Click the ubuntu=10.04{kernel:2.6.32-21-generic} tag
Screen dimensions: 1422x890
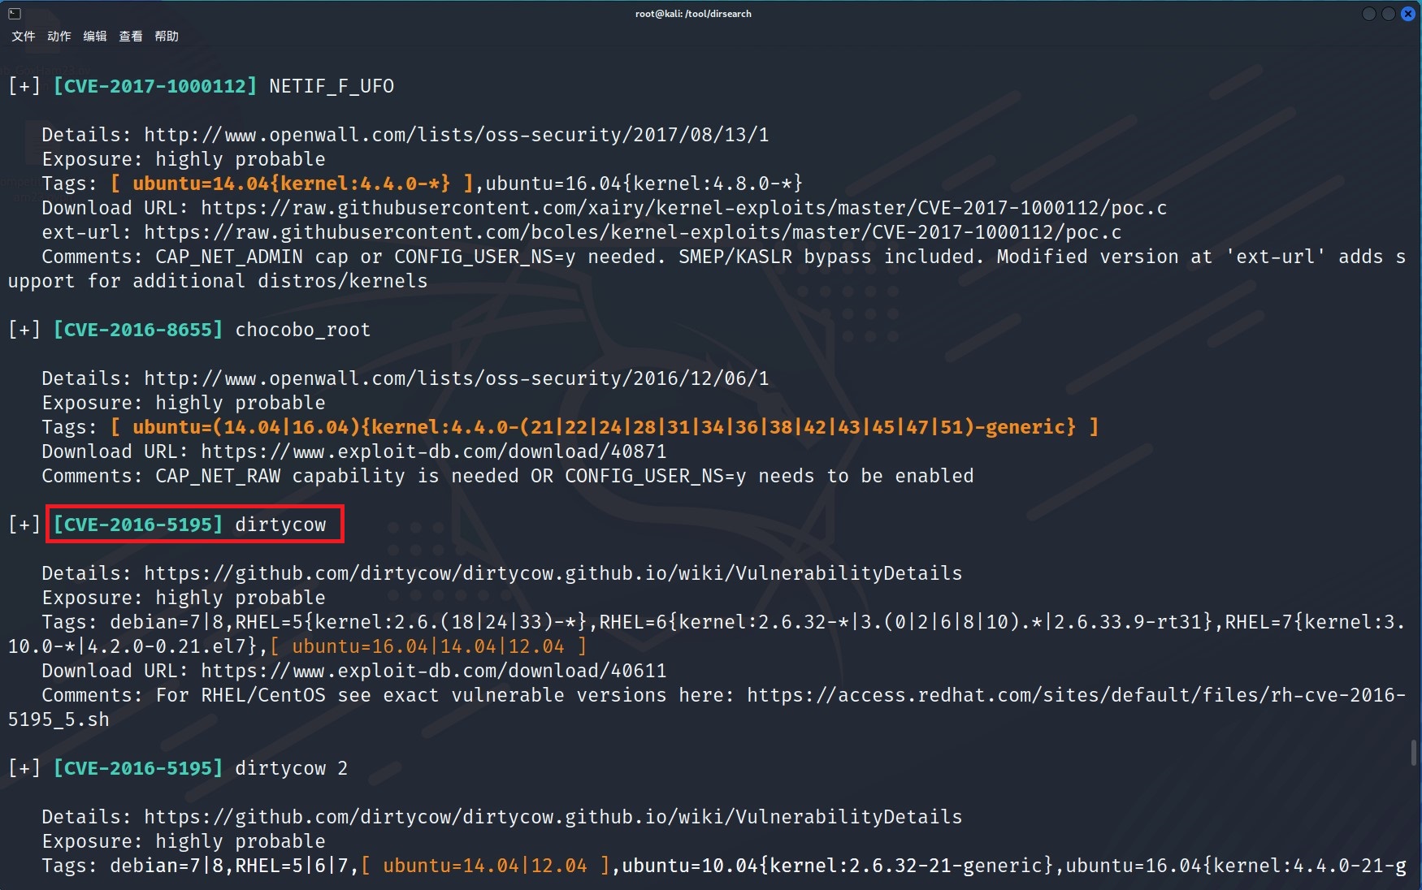tap(837, 866)
